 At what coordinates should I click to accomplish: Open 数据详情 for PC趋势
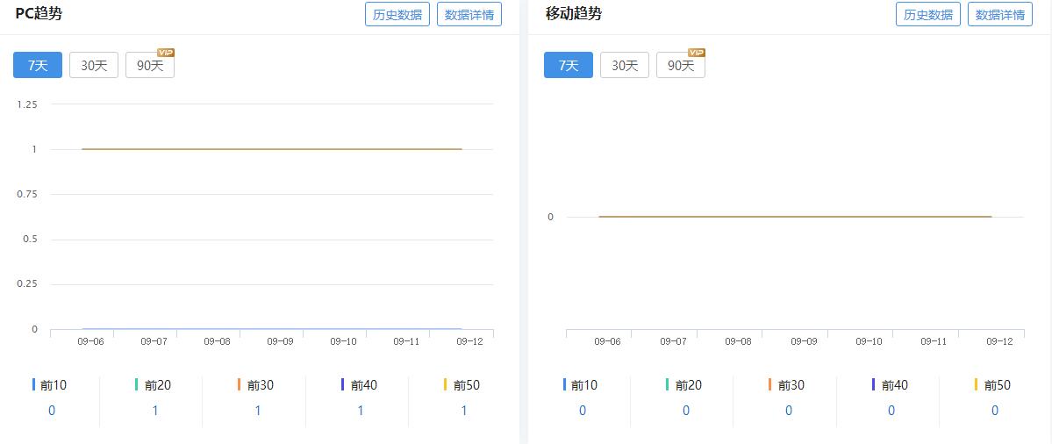[469, 14]
